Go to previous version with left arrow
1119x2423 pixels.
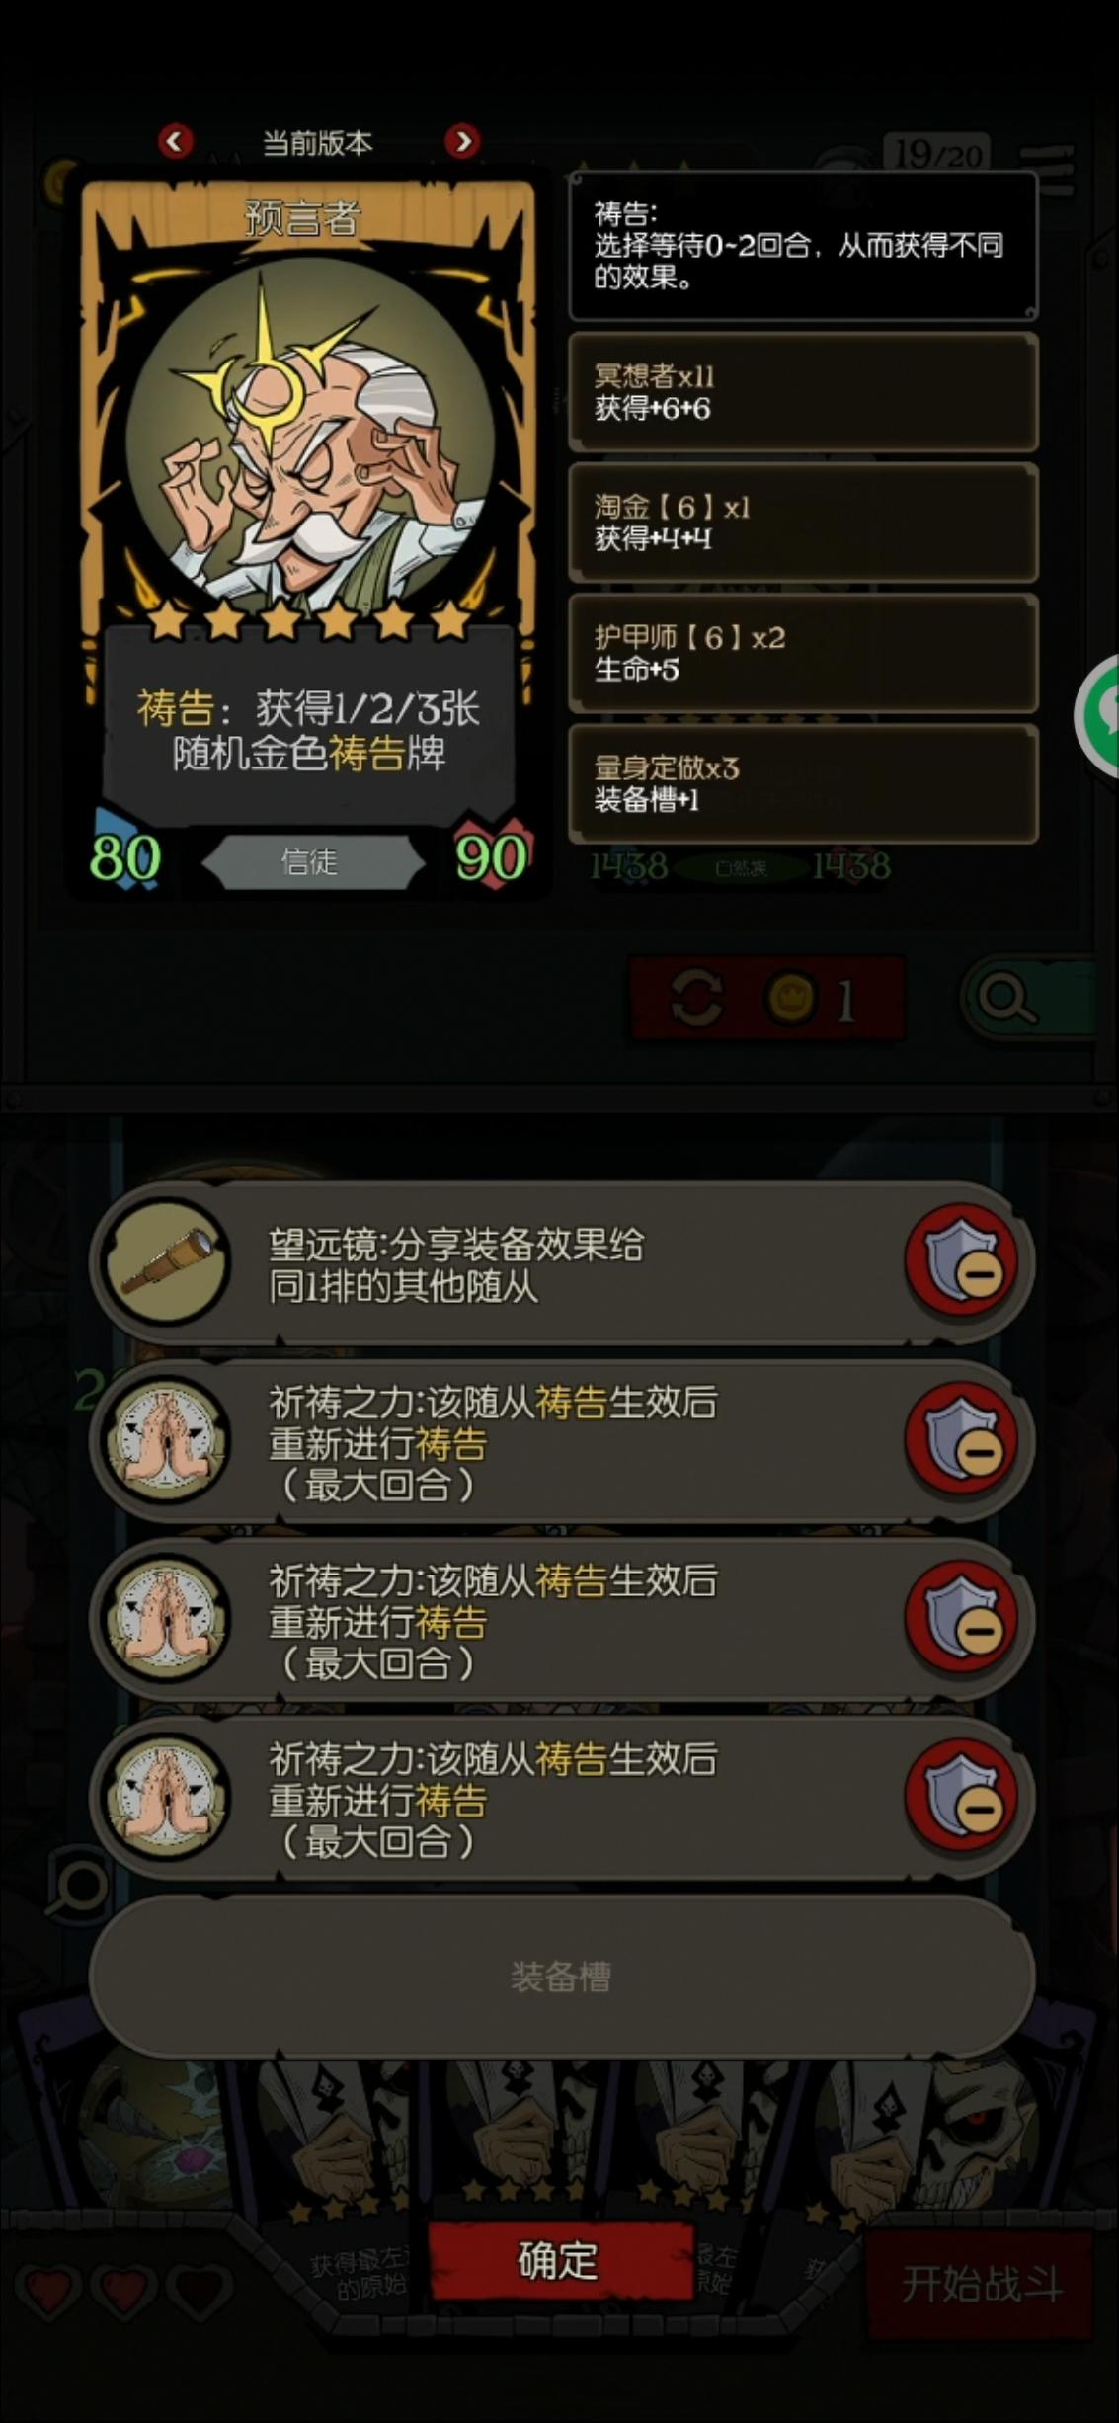pyautogui.click(x=175, y=142)
